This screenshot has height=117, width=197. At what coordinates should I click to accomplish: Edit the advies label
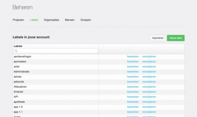click(x=133, y=77)
